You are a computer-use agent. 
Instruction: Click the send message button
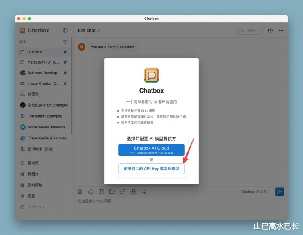click(x=279, y=192)
